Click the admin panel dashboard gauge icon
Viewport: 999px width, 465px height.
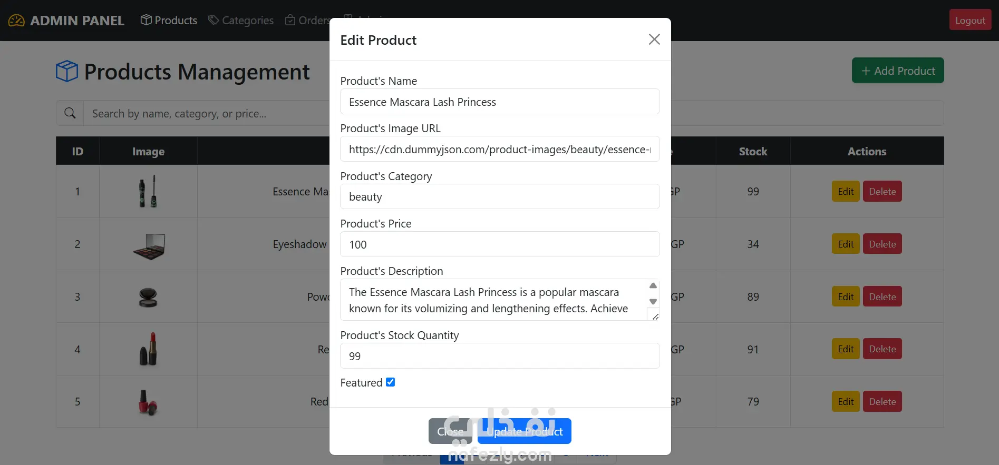pos(16,21)
